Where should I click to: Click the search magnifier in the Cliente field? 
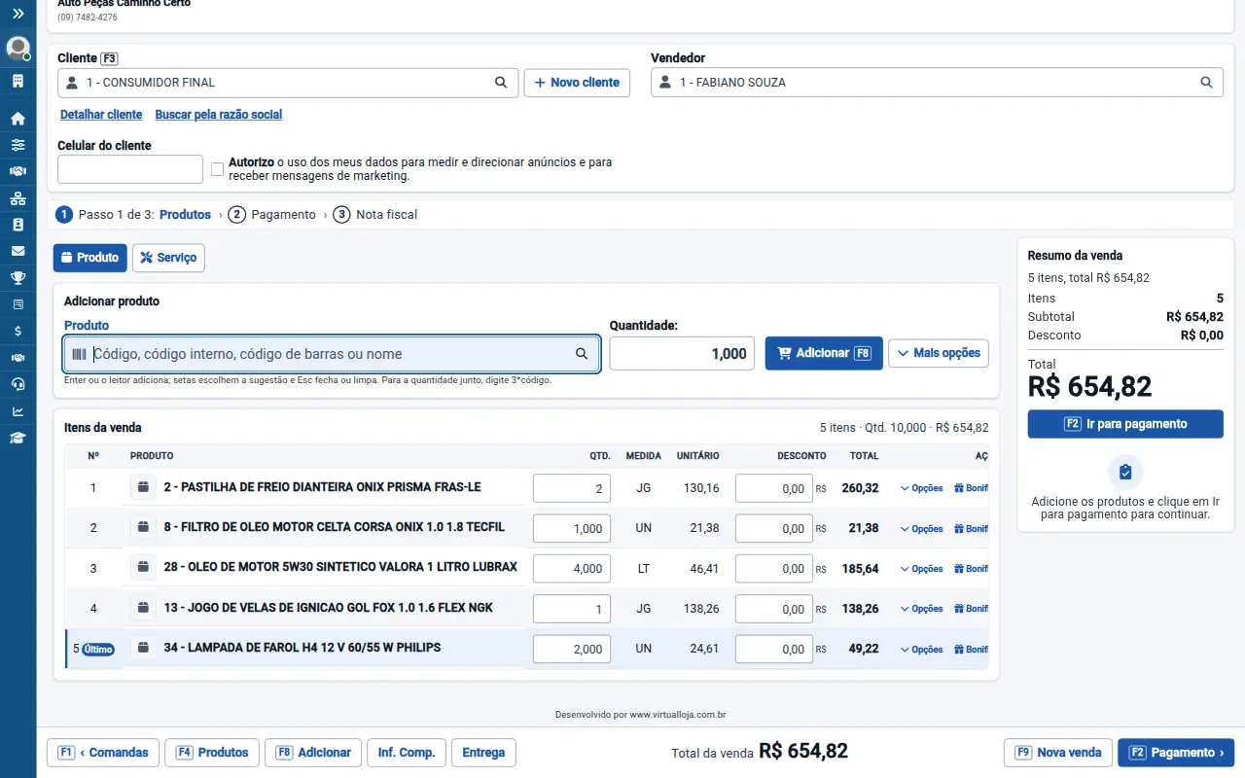(x=501, y=83)
